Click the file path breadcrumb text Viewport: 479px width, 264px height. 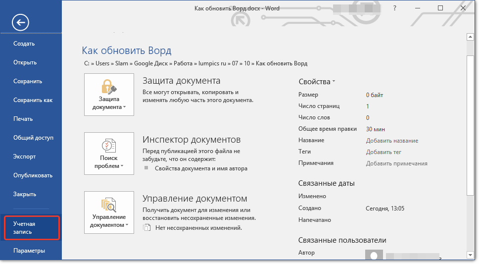pyautogui.click(x=196, y=63)
